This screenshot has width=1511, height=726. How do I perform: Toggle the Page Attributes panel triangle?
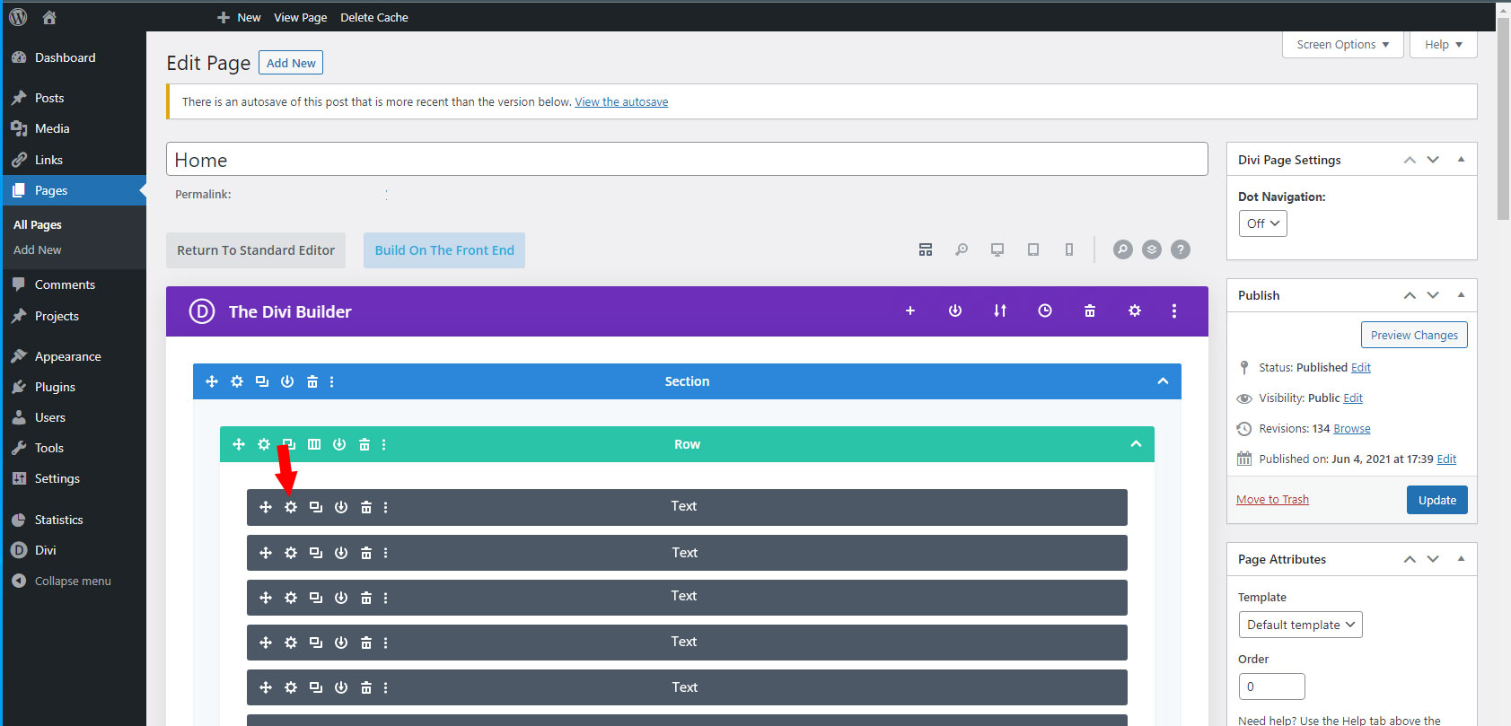click(x=1461, y=559)
